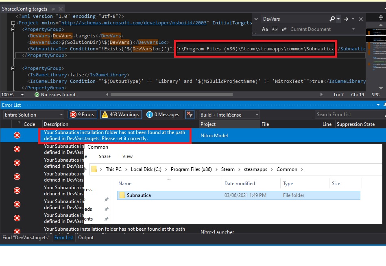Toggle Match whole word option
The image size is (386, 266).
[275, 29]
